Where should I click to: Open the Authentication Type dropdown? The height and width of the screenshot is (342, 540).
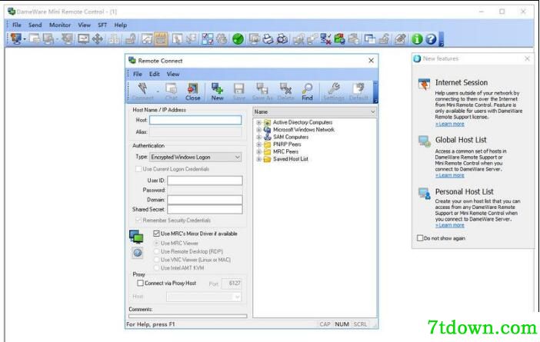click(195, 158)
